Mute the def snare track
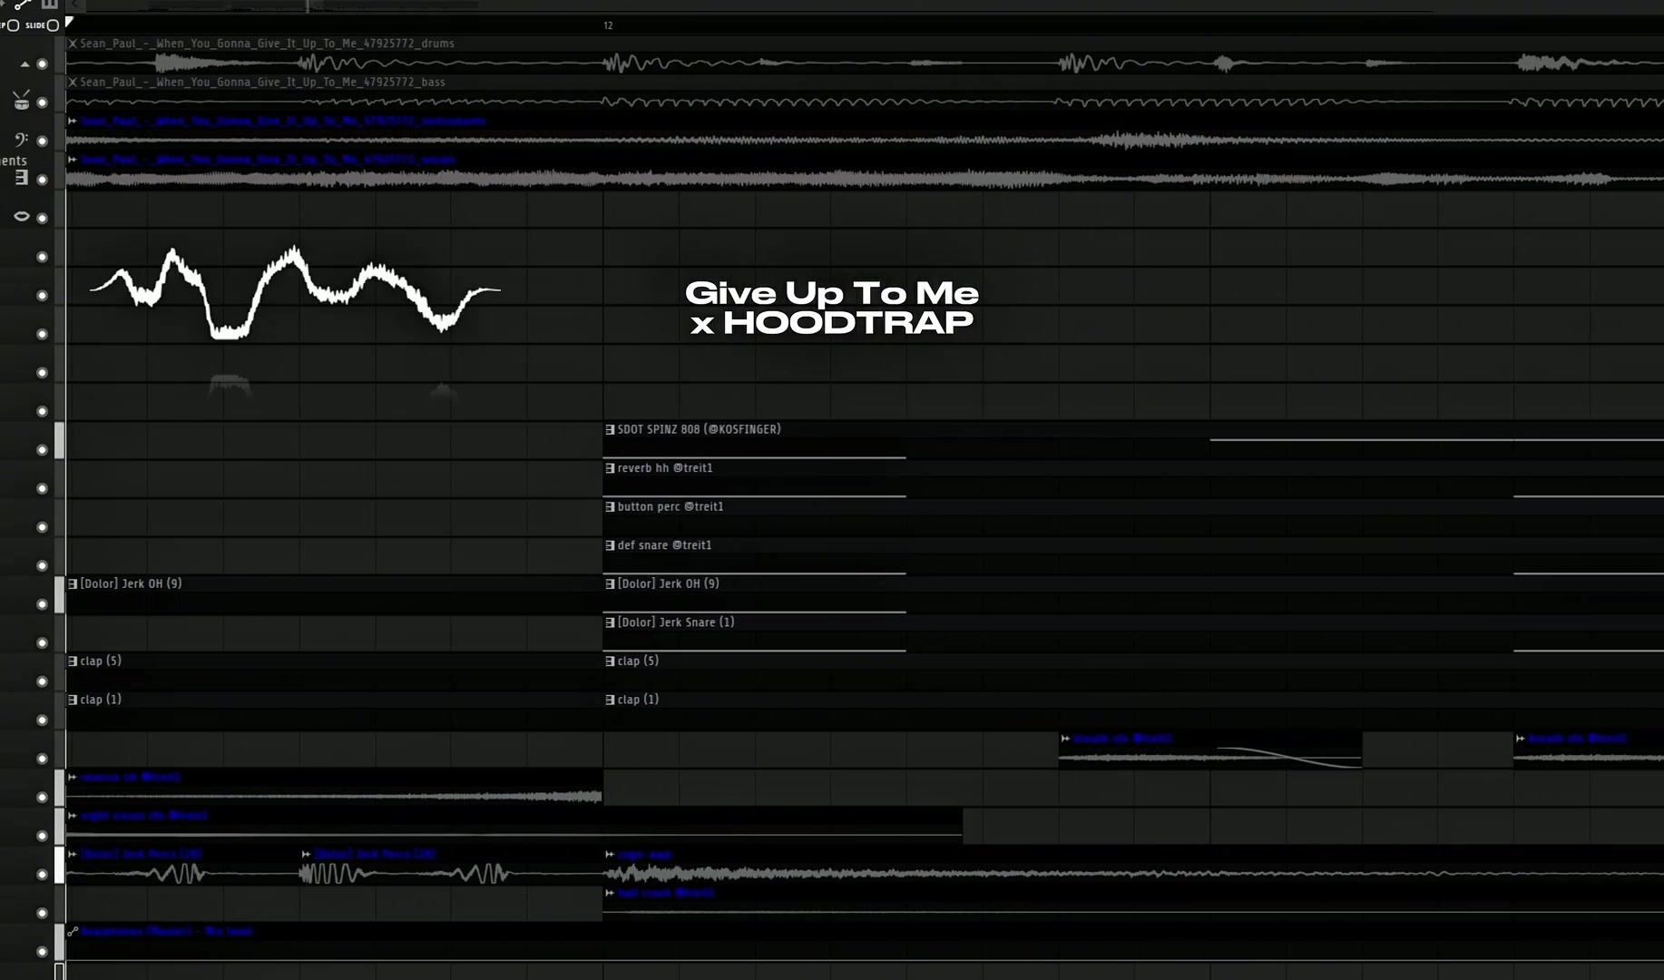 (42, 565)
